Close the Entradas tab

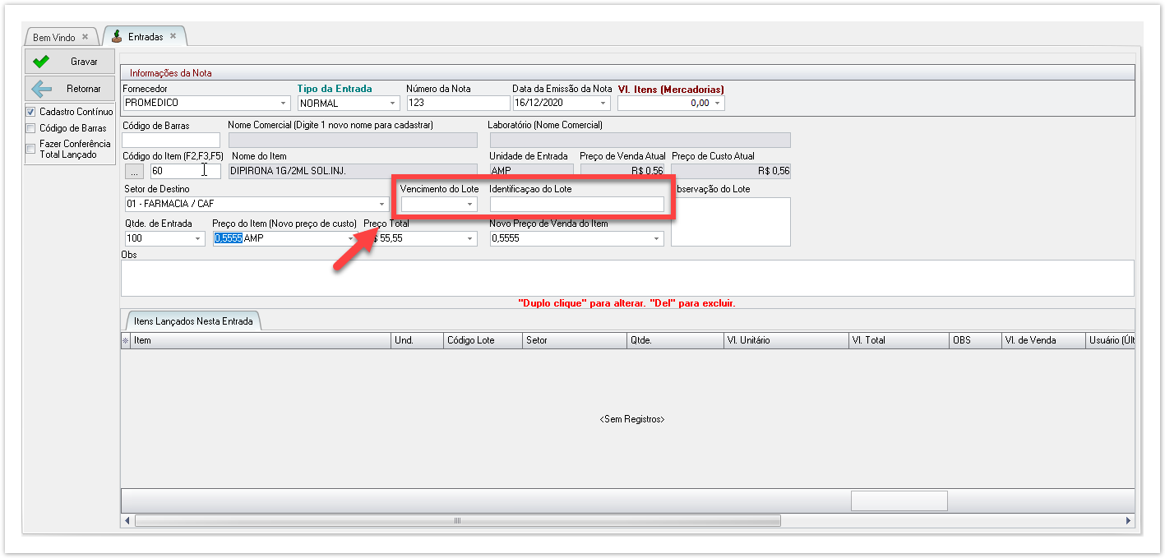coord(173,36)
